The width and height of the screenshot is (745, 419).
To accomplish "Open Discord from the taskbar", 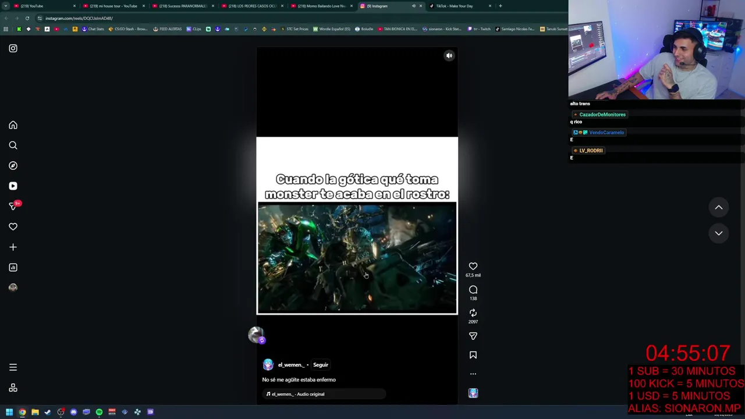I will 73,412.
